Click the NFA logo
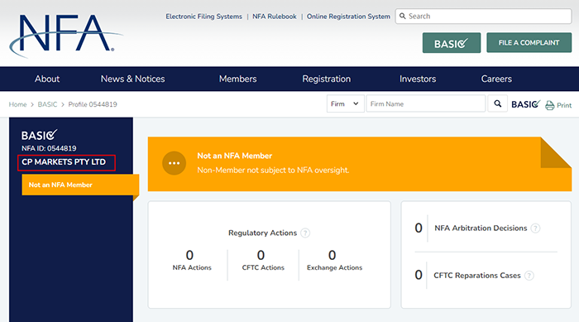 [65, 36]
